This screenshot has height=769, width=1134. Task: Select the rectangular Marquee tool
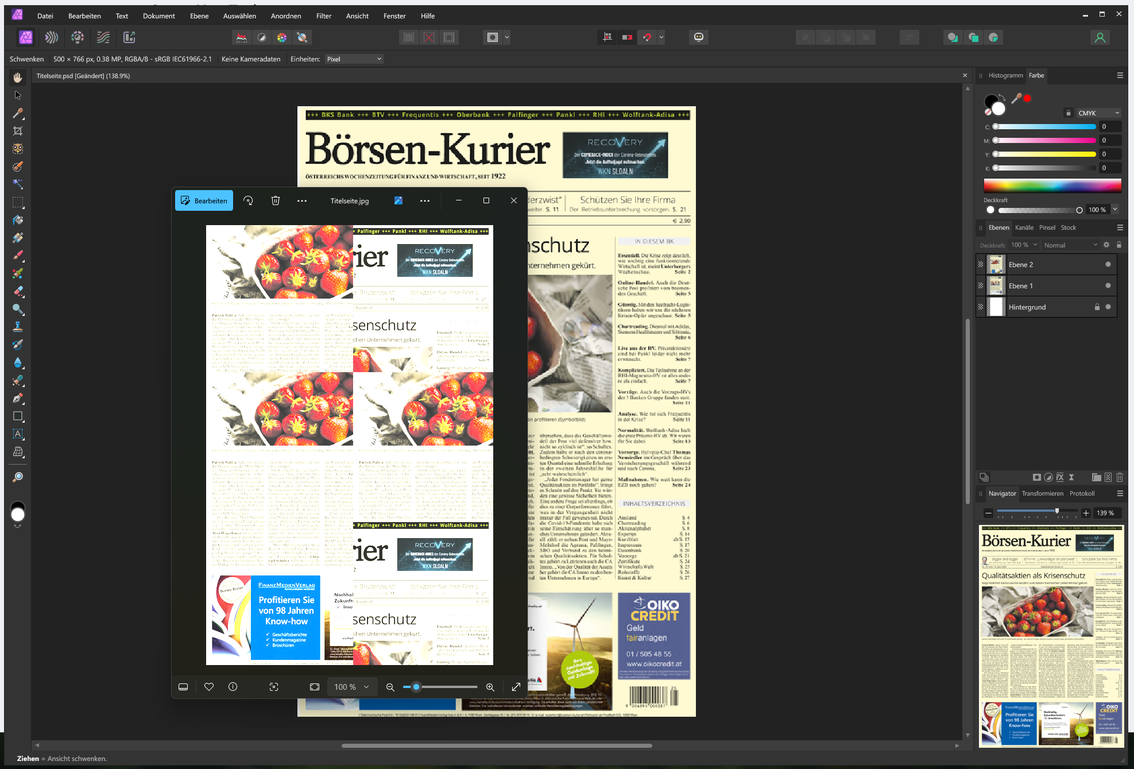click(x=18, y=202)
